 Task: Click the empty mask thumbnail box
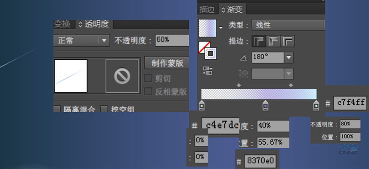[x=122, y=76]
